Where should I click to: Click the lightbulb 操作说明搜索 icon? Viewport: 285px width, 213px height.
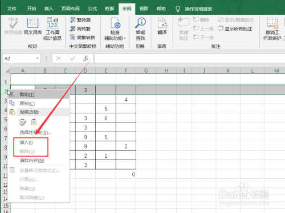click(178, 9)
